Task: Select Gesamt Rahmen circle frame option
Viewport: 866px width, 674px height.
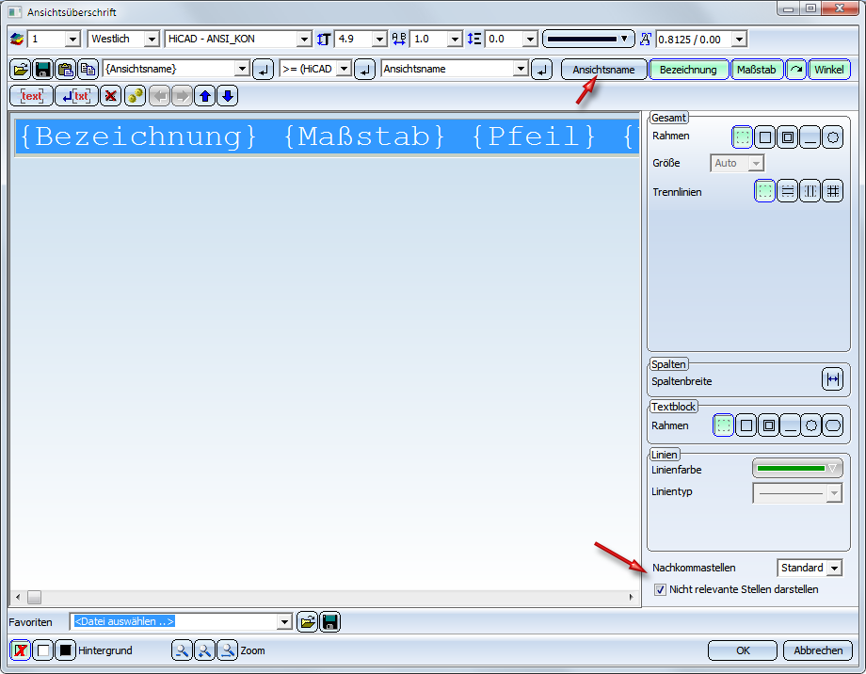Action: click(x=833, y=137)
